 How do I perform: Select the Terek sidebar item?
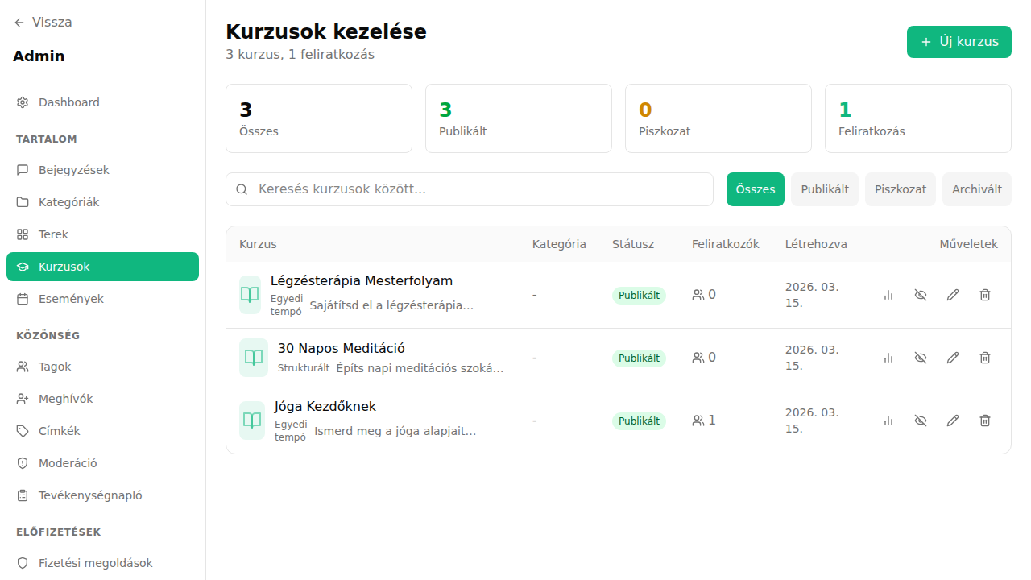(54, 234)
